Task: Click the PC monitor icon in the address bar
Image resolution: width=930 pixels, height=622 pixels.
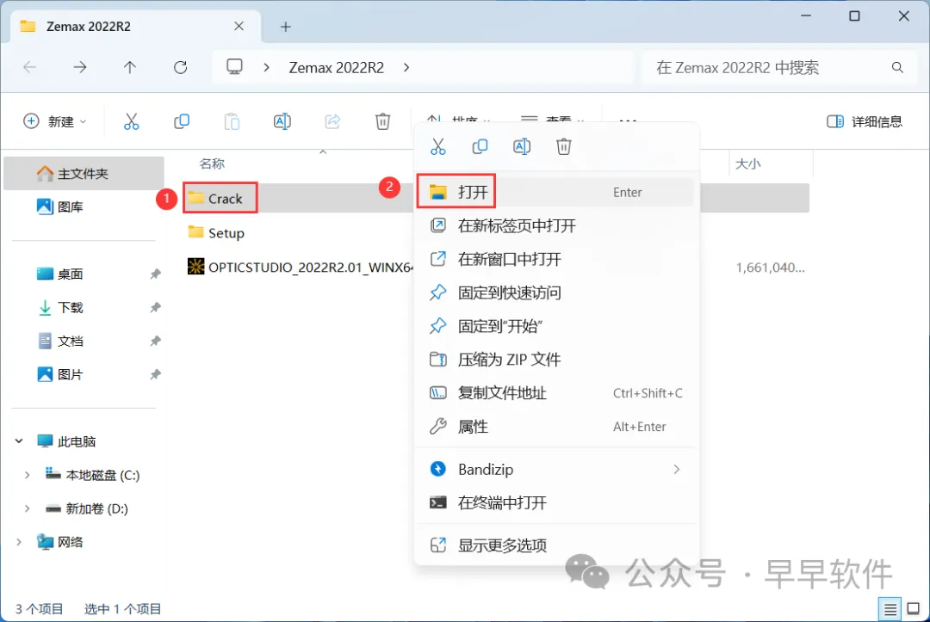Action: point(235,67)
